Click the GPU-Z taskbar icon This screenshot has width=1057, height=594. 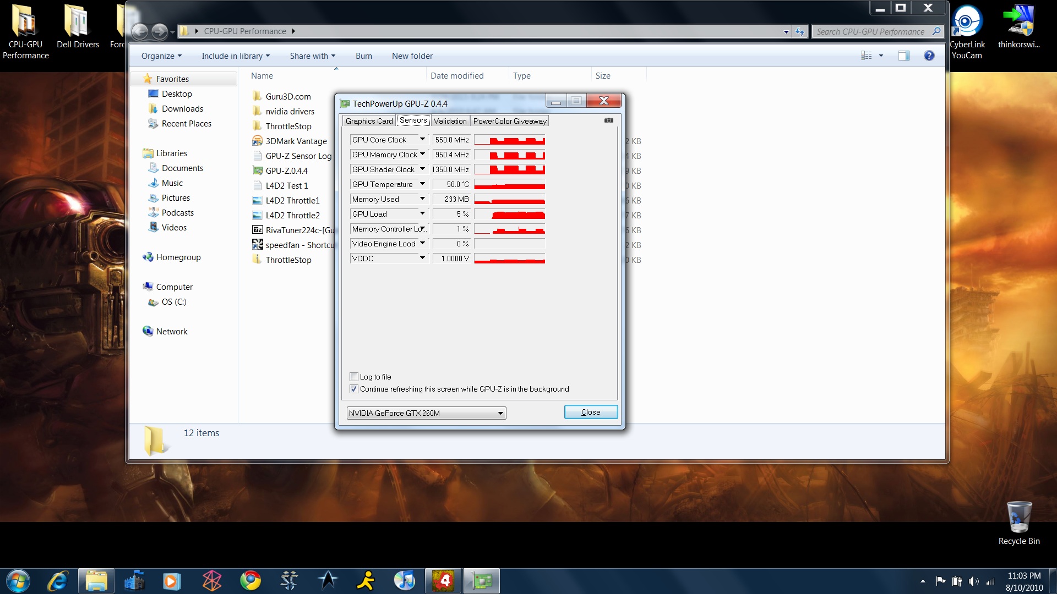click(482, 581)
